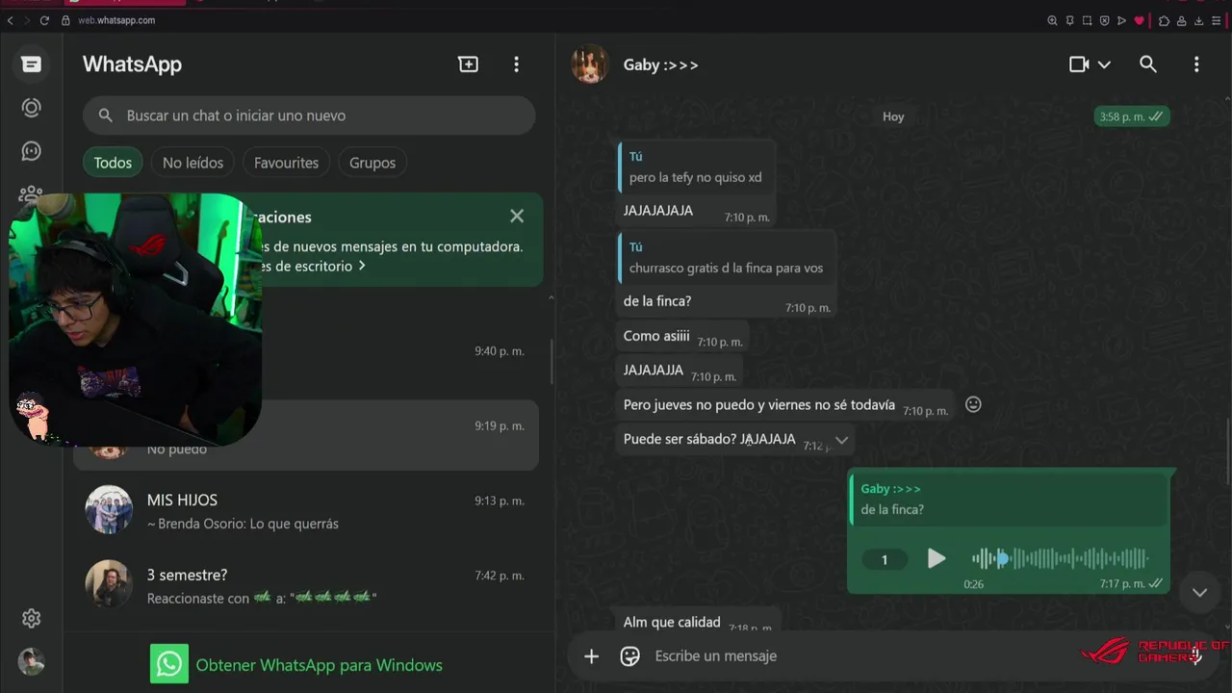Open your profile picture in sidebar

click(32, 661)
